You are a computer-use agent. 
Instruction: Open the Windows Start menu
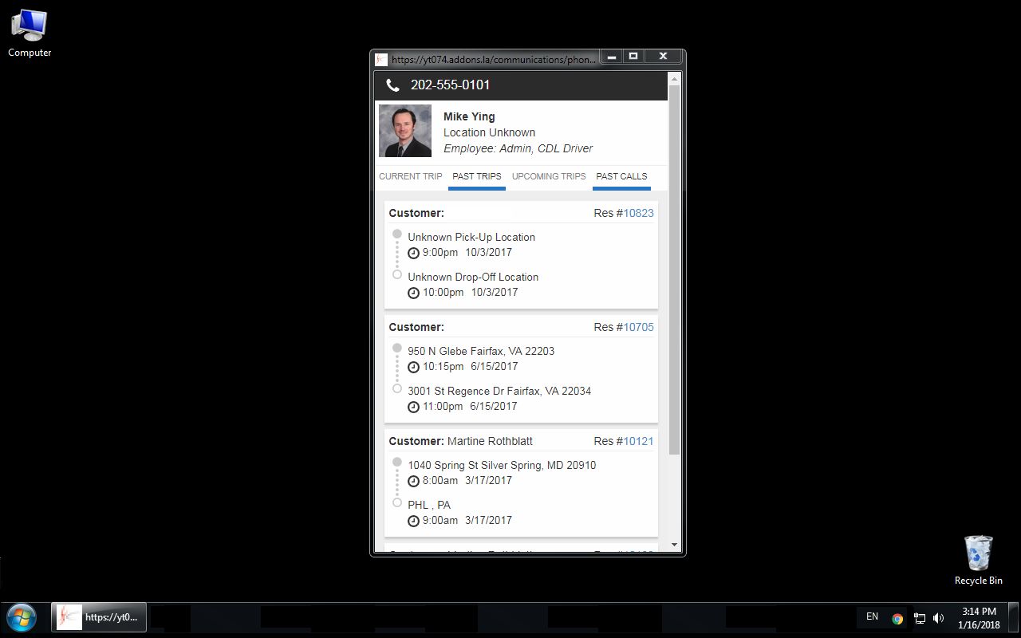(x=20, y=617)
